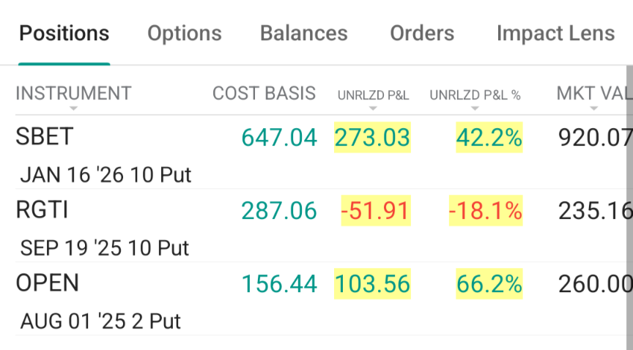Screen dimensions: 633x350
Task: Click the highlighted -18.1% P&L percentage
Action: coord(486,211)
